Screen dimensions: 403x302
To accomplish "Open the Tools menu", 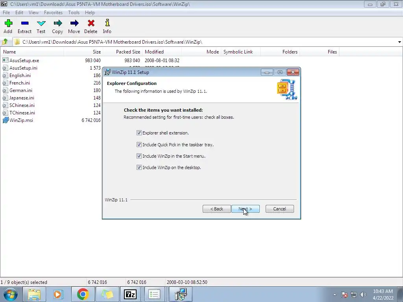I will (x=74, y=12).
